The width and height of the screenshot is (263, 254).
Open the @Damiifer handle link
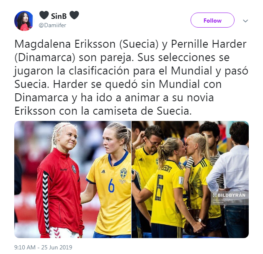pos(52,25)
